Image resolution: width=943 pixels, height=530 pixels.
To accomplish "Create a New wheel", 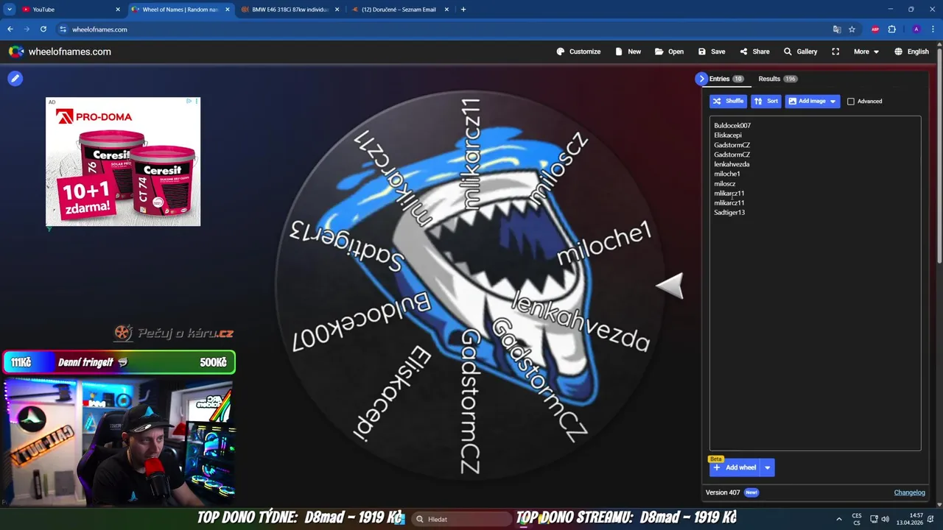I will [628, 52].
